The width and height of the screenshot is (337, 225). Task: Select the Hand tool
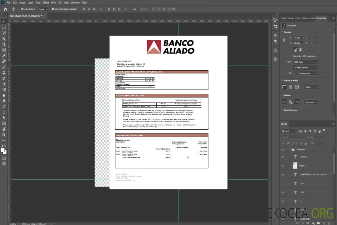tap(4, 129)
